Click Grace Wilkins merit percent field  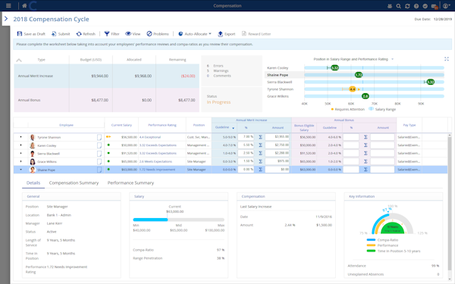[x=246, y=161]
